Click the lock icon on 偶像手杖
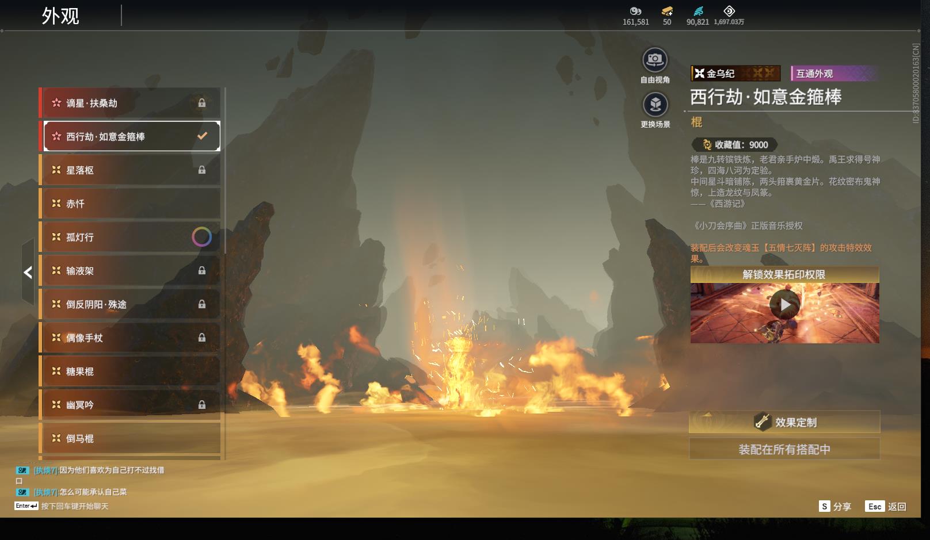This screenshot has height=540, width=930. pos(202,338)
